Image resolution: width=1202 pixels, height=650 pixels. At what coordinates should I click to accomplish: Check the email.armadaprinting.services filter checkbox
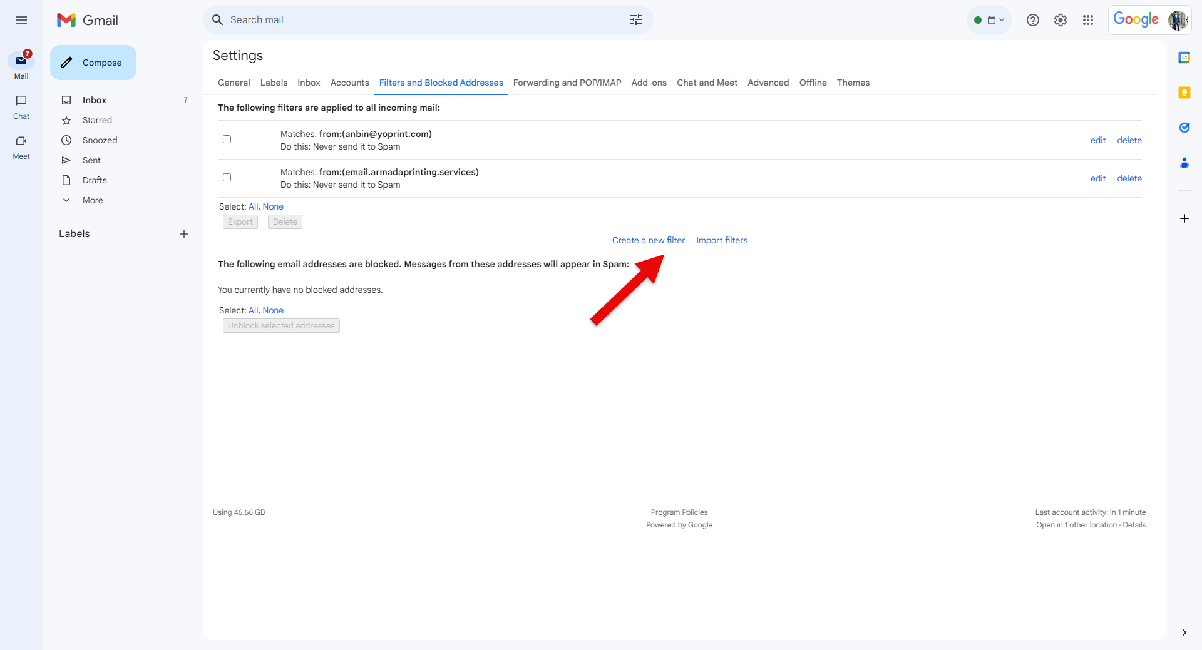click(x=227, y=177)
